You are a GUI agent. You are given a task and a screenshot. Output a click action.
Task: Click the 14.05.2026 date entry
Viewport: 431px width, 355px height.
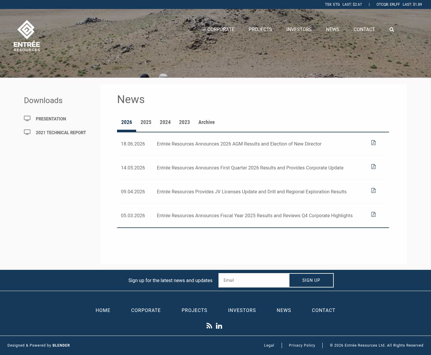click(x=133, y=168)
